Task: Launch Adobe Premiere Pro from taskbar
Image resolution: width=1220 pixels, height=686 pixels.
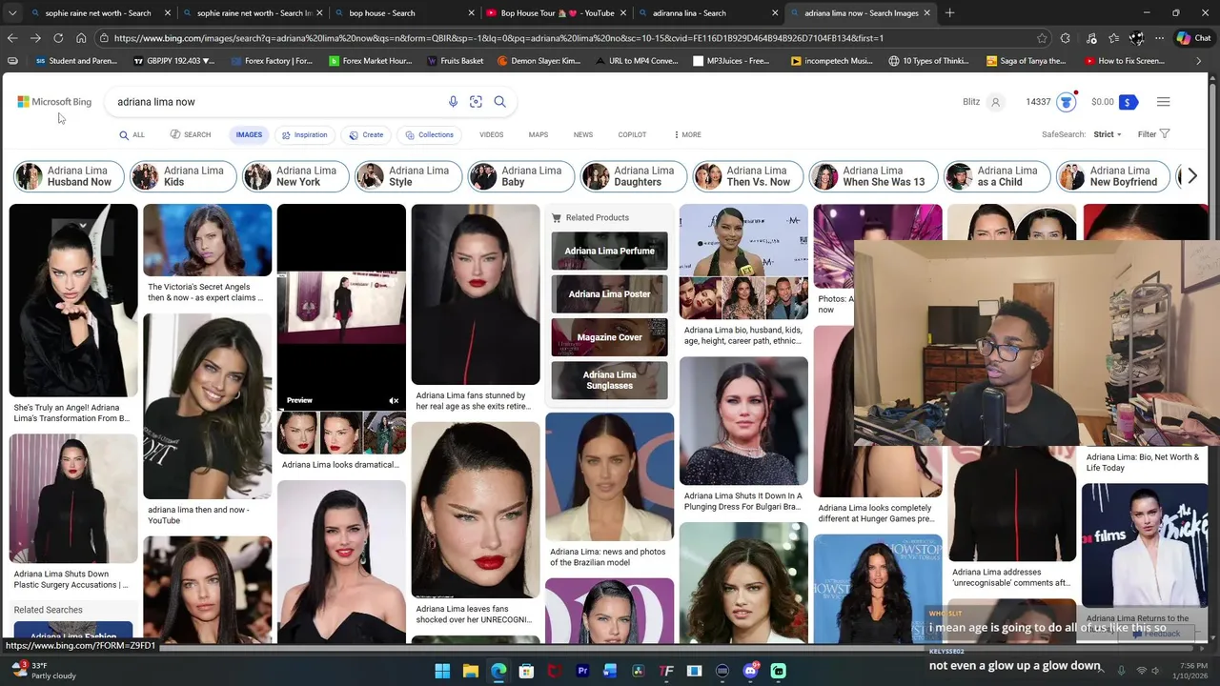Action: click(x=582, y=671)
